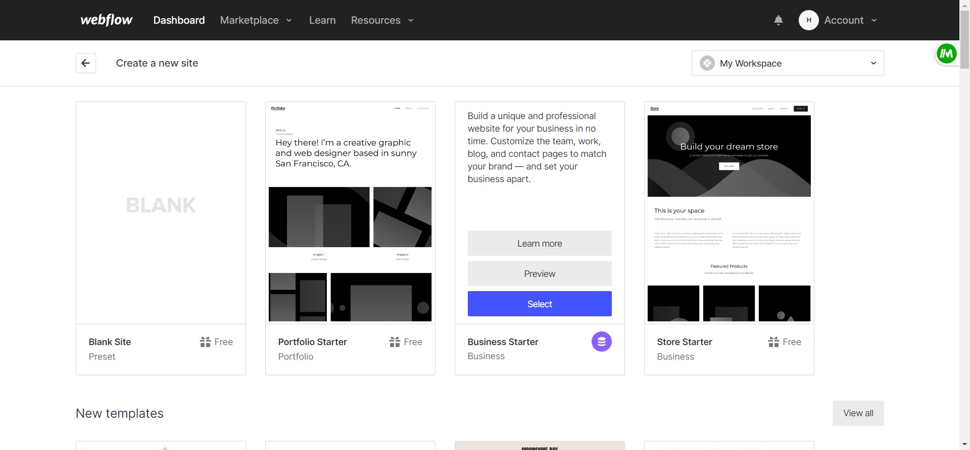Viewport: 970px width, 450px height.
Task: Click Preview on Business Starter
Action: point(540,273)
